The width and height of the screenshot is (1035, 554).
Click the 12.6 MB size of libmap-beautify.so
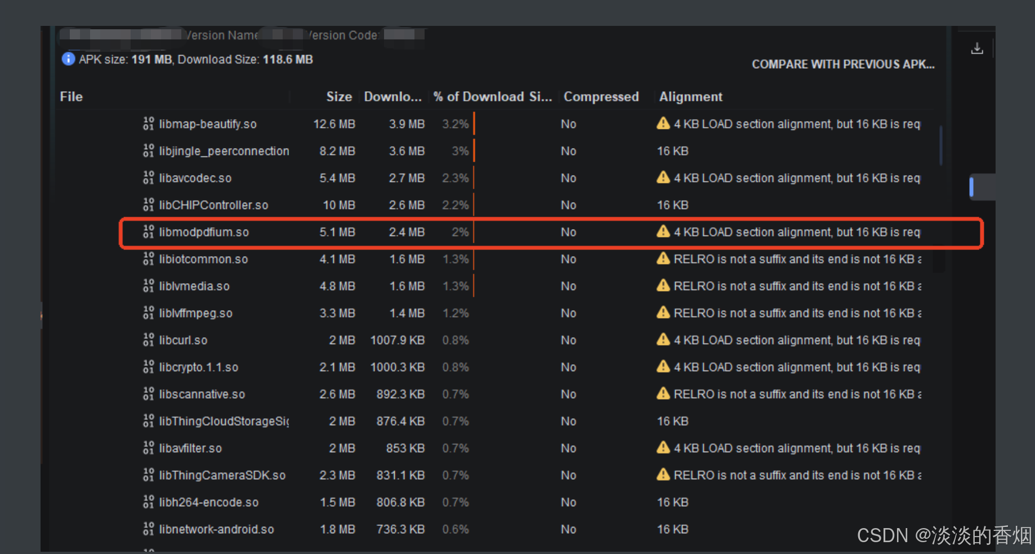334,124
